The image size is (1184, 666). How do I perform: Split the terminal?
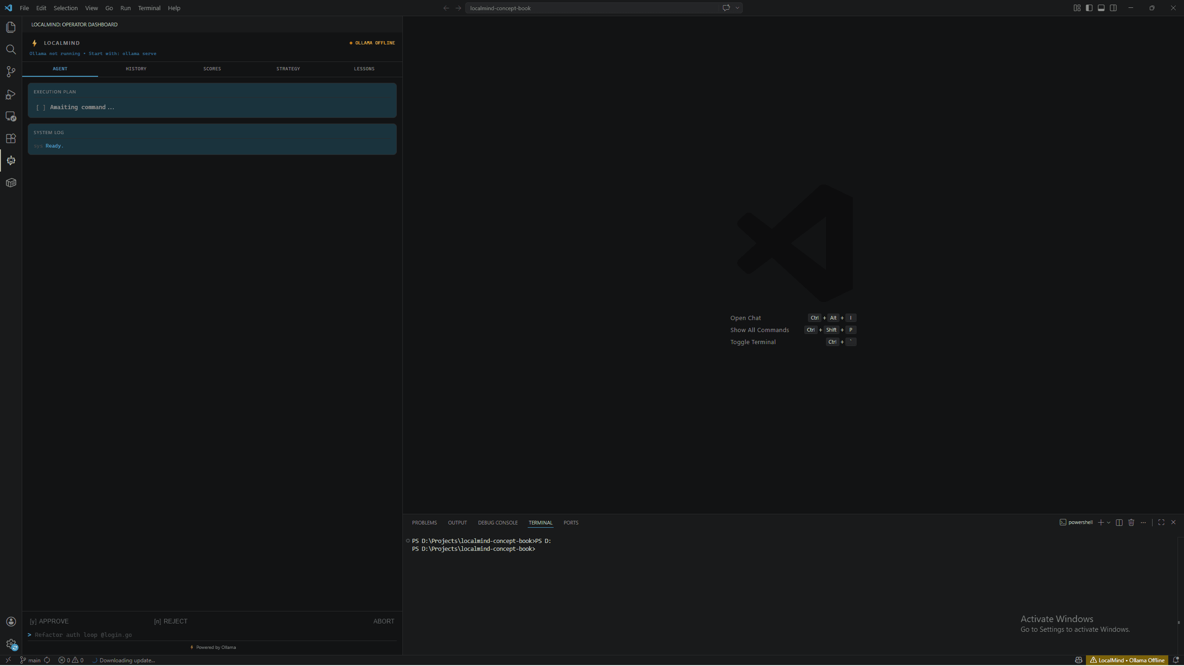coord(1119,522)
